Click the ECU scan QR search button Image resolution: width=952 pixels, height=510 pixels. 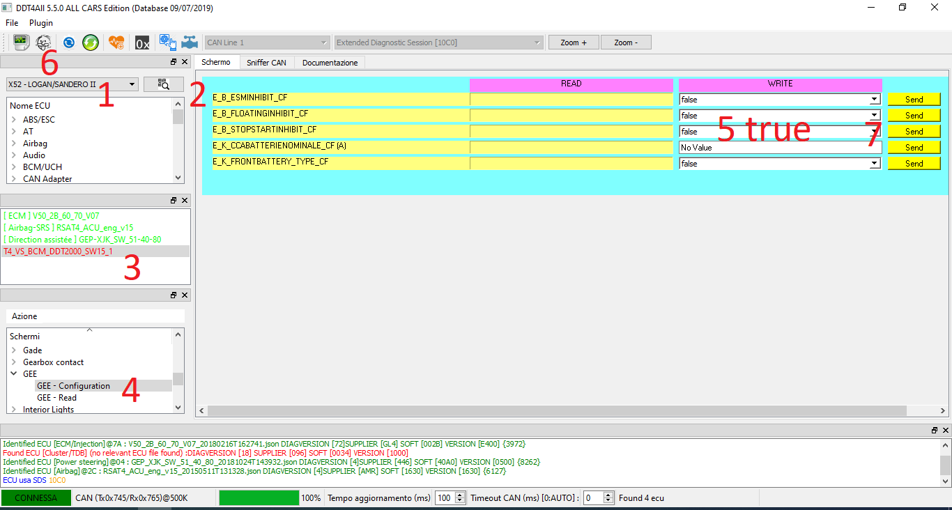pos(164,84)
